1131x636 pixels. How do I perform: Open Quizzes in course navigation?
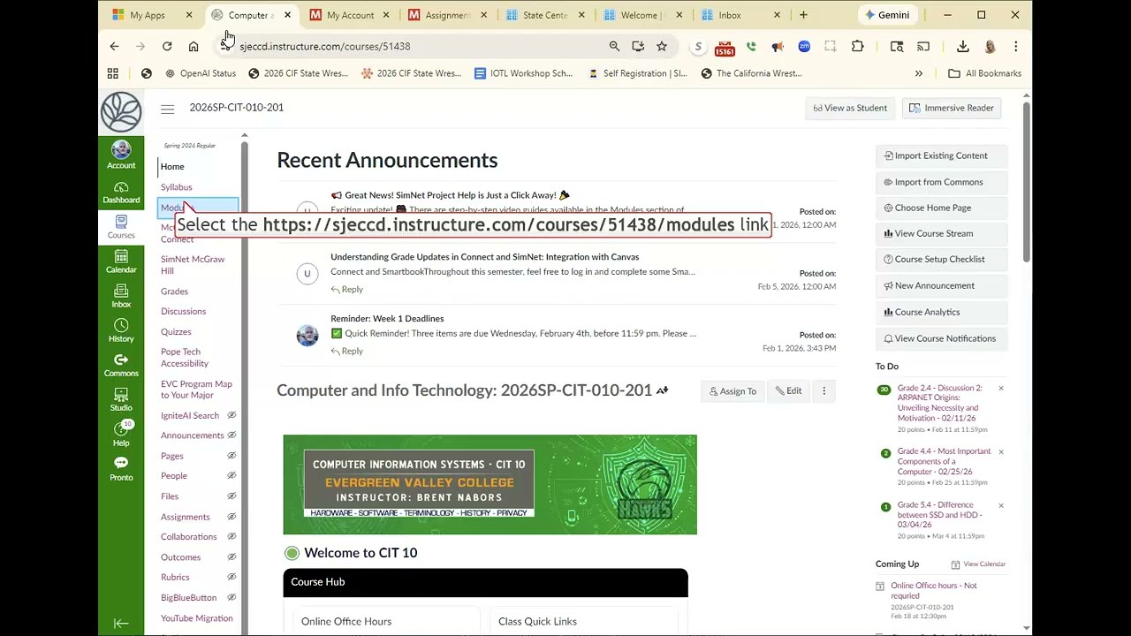click(x=176, y=332)
